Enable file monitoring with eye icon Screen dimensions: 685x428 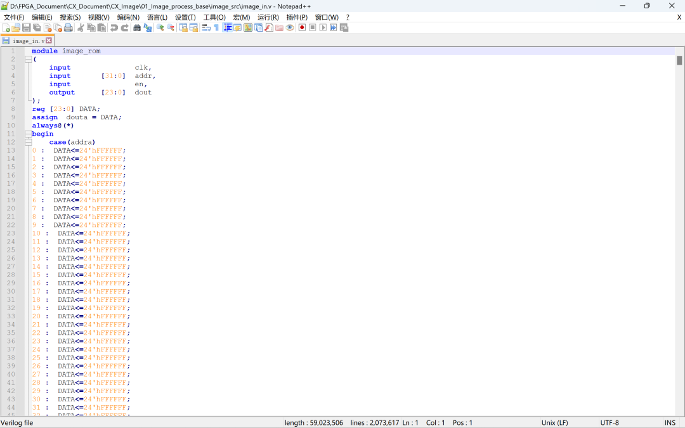pos(290,27)
